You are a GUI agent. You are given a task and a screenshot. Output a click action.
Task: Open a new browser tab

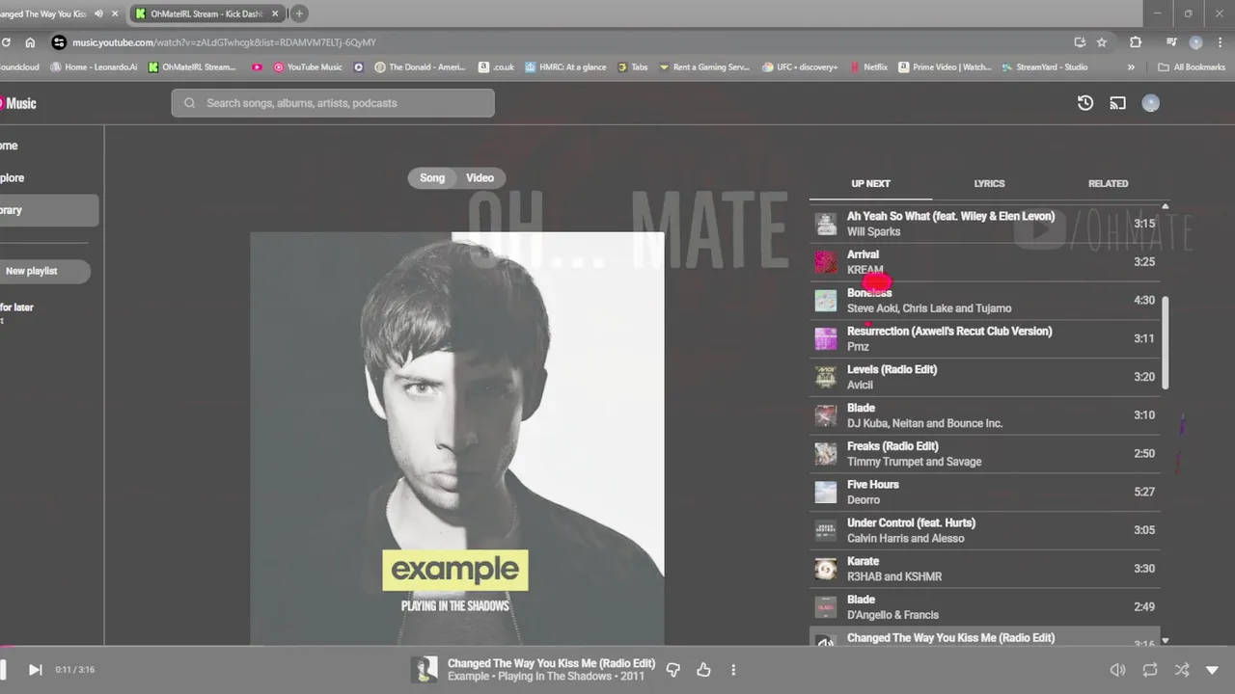299,13
